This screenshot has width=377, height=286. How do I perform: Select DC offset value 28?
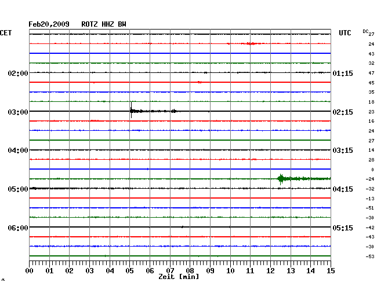point(371,160)
